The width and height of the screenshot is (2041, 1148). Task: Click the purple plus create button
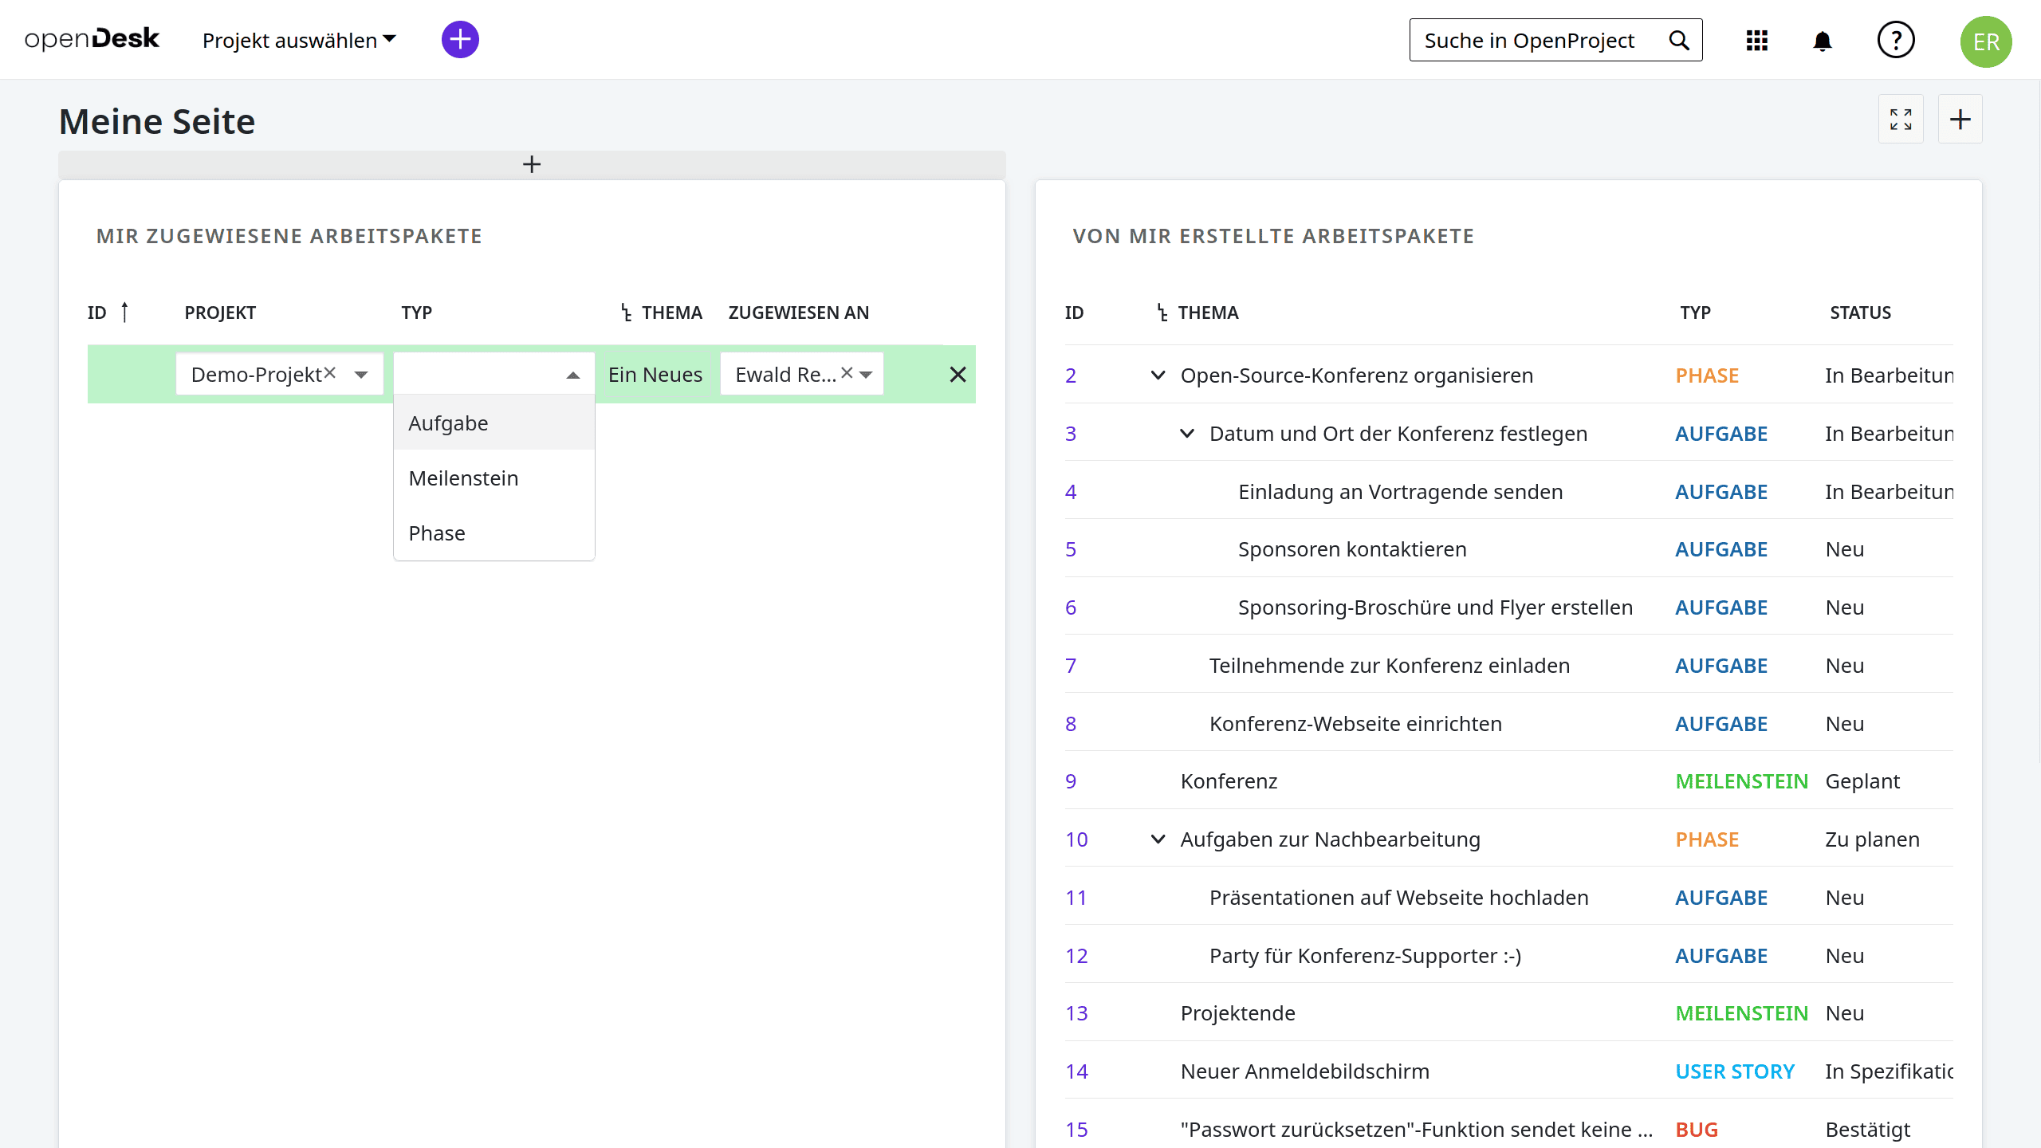(460, 40)
